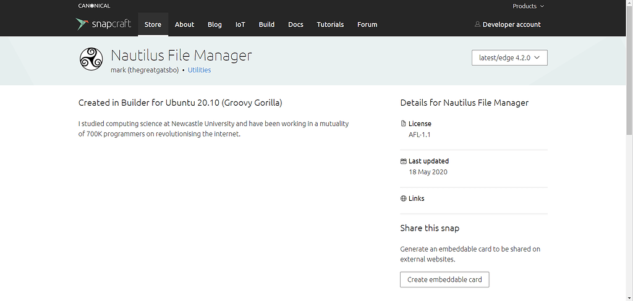This screenshot has width=633, height=301.
Task: Open the Products dropdown menu
Action: click(x=528, y=6)
